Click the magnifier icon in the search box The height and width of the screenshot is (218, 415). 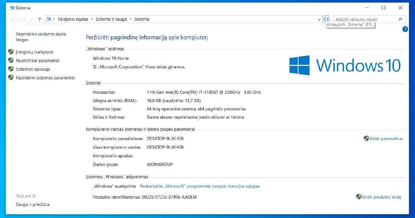(x=400, y=19)
